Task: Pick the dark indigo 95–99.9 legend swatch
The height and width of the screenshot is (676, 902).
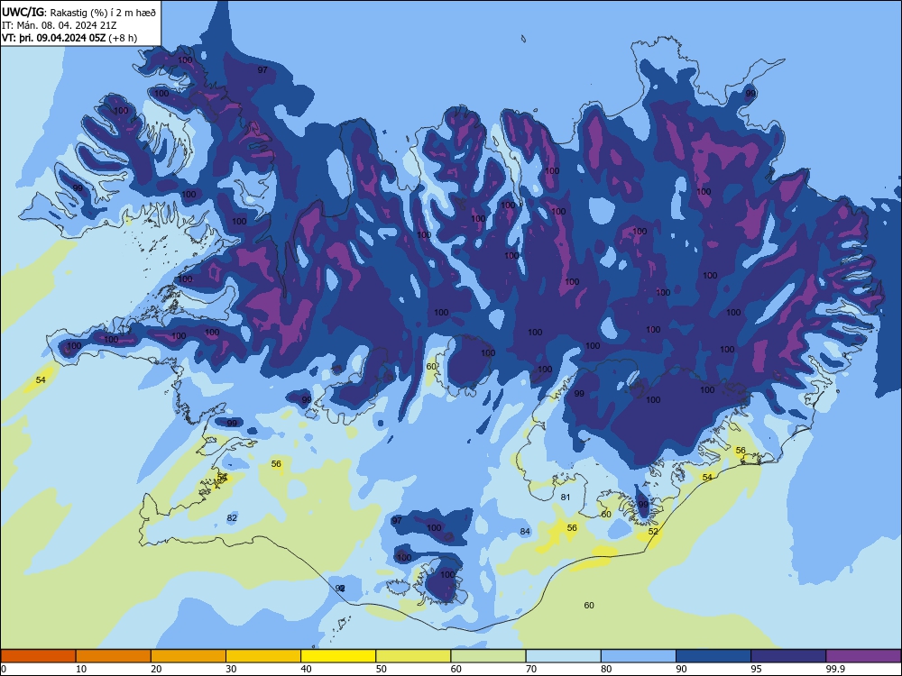Action: [788, 656]
